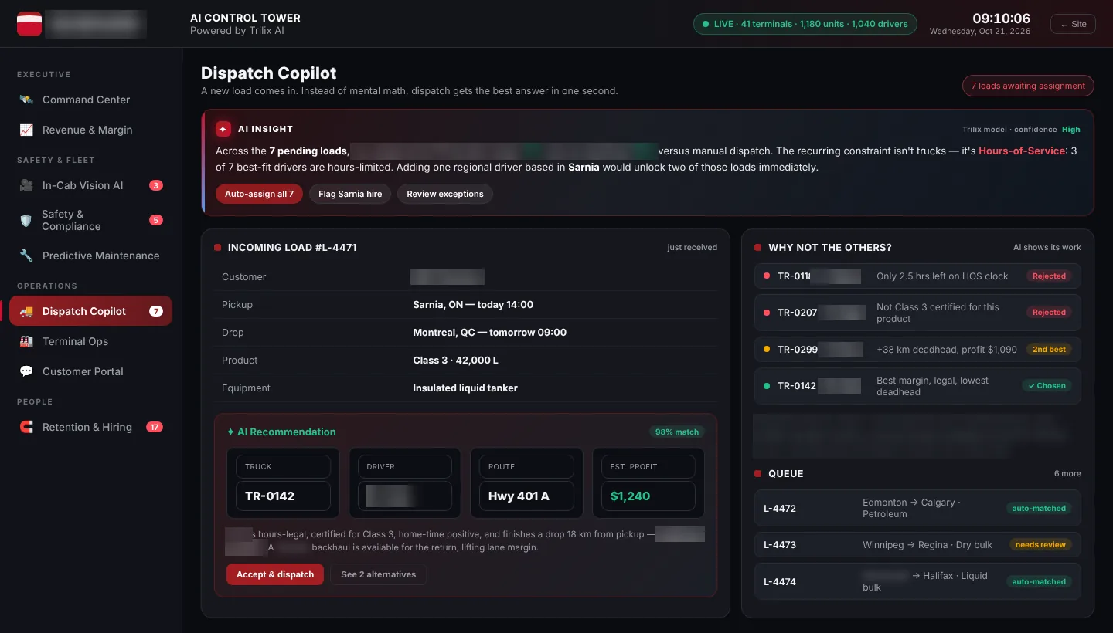Click Accept & dispatch button
1113x633 pixels.
(x=275, y=574)
